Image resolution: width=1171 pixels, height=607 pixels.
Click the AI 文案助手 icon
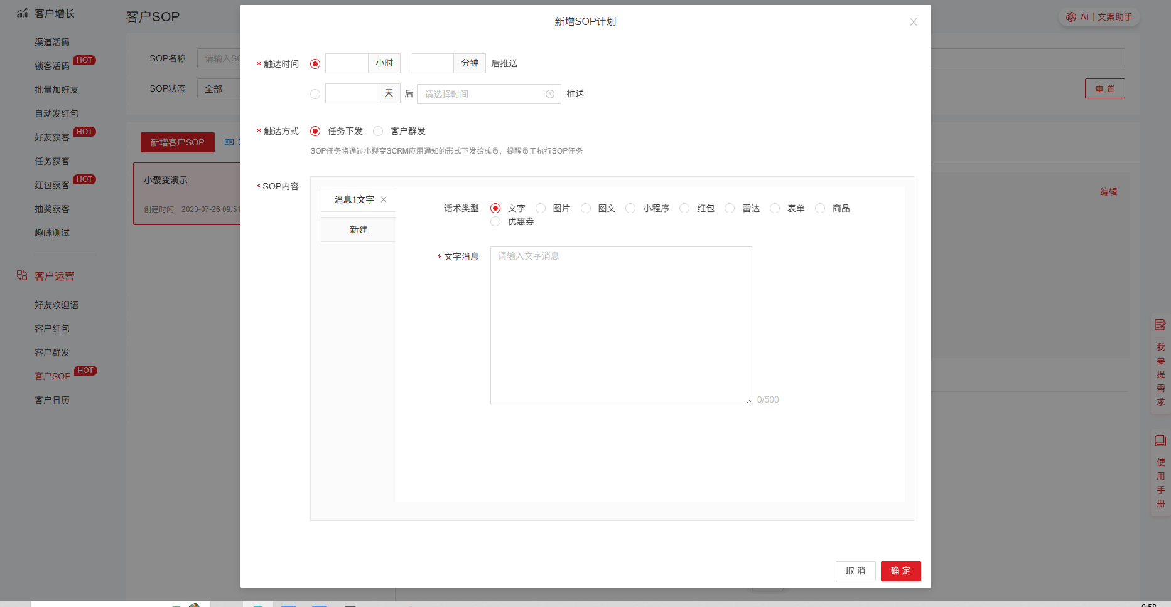(1071, 17)
